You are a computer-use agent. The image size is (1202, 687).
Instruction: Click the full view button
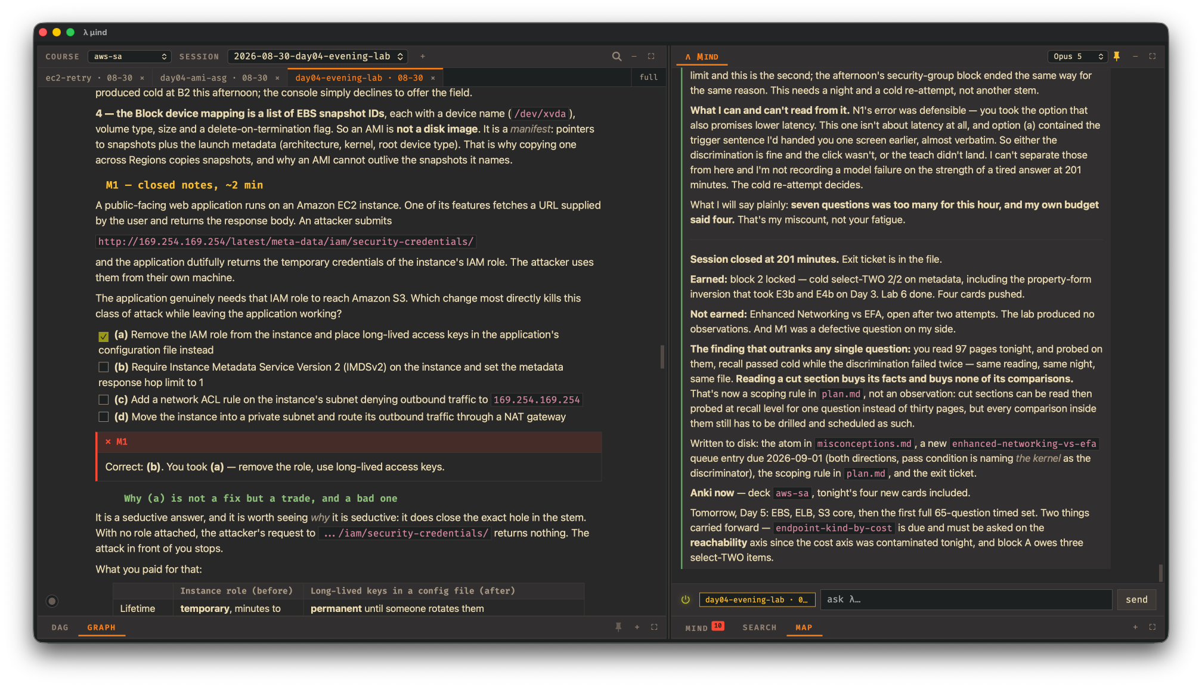649,77
